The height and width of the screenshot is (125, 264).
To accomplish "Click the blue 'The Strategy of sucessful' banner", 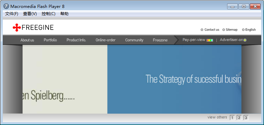I will pos(174,79).
